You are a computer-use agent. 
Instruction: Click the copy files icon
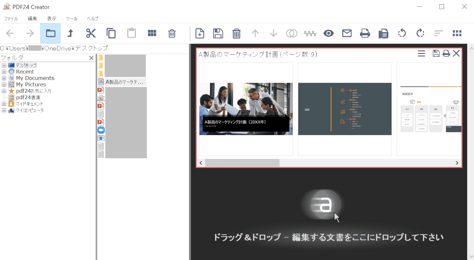111,33
